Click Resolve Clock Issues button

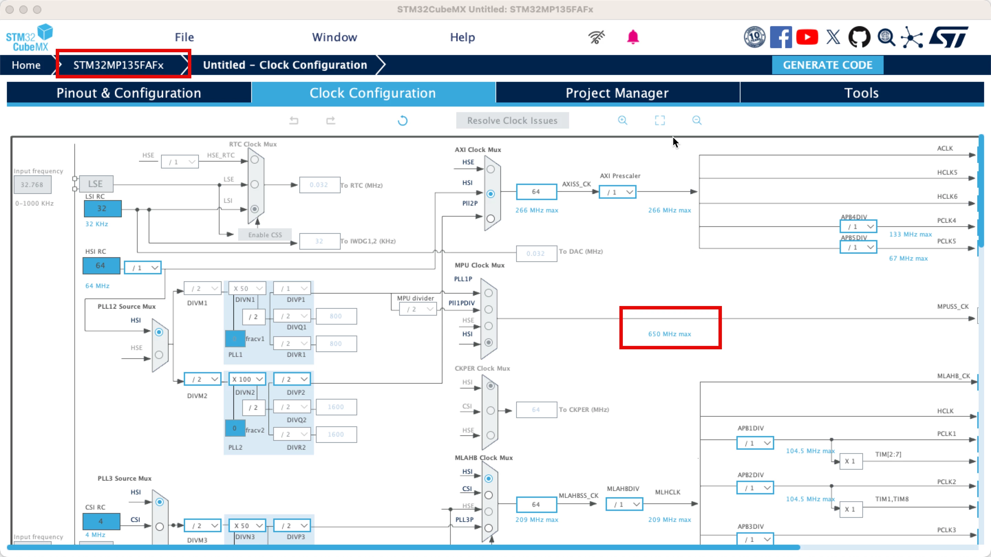click(512, 120)
